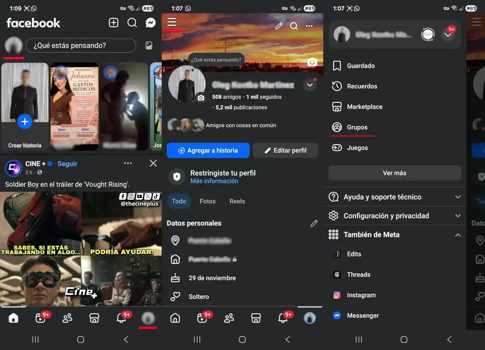Dismiss the CINE+ post with the X
Screen dimensions: 485x350
pos(153,163)
